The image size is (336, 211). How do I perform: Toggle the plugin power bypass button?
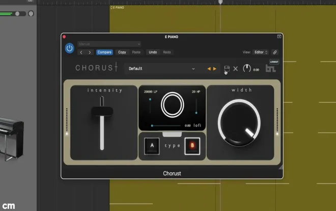[69, 48]
